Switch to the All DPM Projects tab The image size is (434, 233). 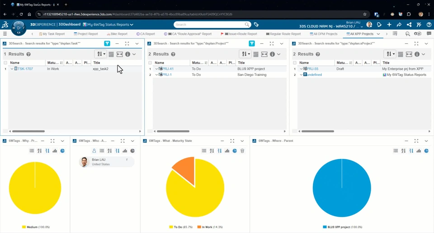click(324, 34)
